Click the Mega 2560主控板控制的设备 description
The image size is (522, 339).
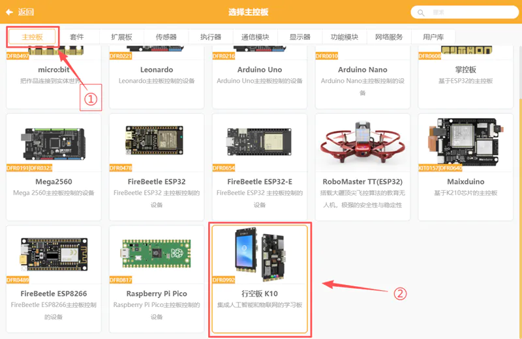coord(54,193)
